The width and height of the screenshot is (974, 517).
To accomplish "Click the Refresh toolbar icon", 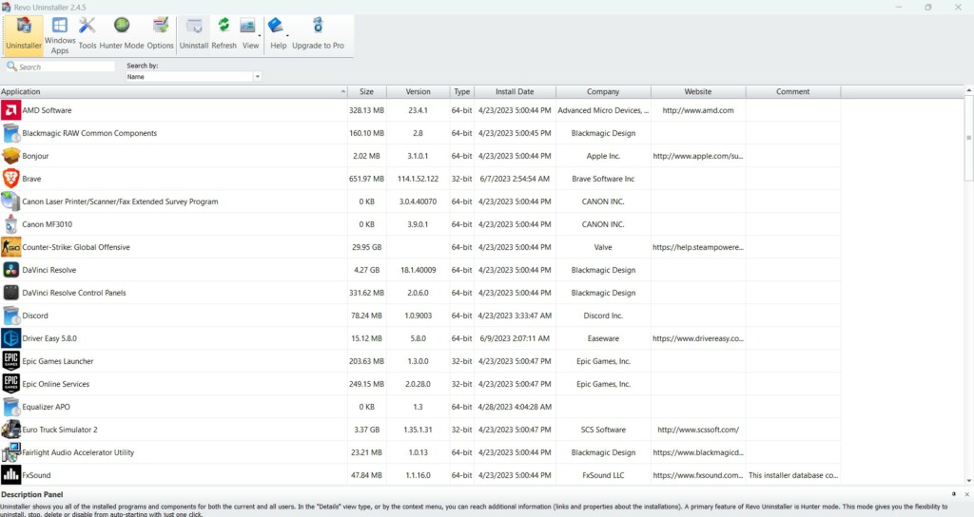I will click(x=224, y=33).
